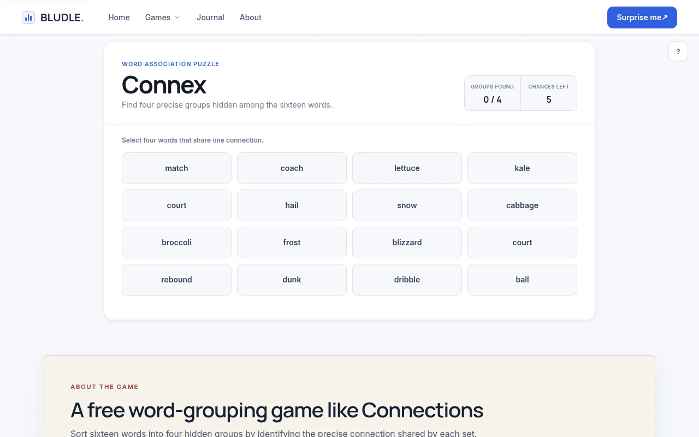699x437 pixels.
Task: Select the rebound word tile
Action: pos(176,280)
